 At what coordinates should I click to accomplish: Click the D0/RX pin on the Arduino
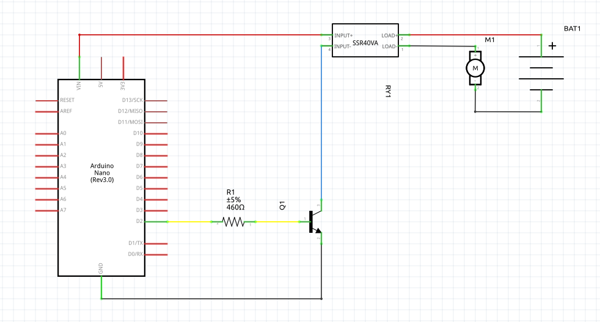[x=156, y=254]
